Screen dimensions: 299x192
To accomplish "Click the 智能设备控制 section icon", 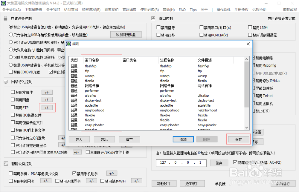I will [x=6, y=164].
